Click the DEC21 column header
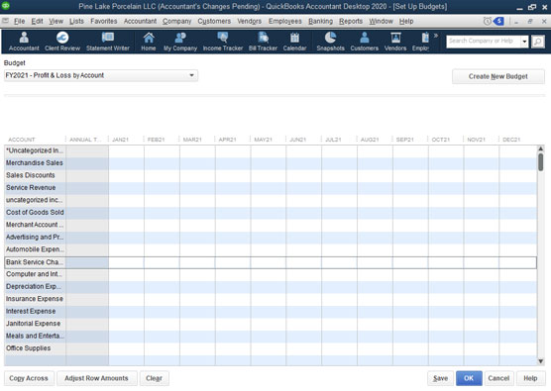The width and height of the screenshot is (551, 391). pyautogui.click(x=511, y=140)
